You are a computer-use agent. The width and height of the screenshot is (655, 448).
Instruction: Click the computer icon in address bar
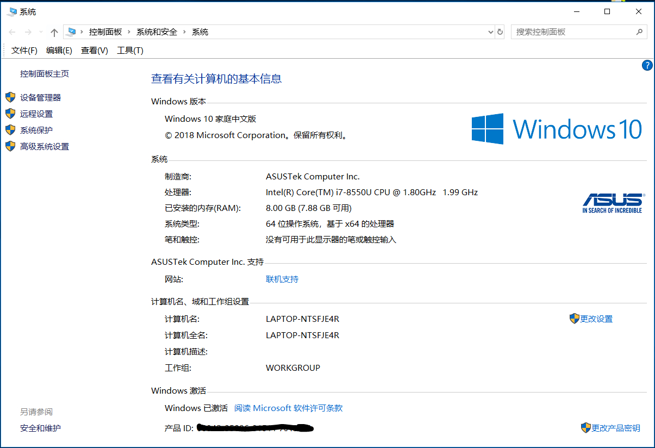pos(71,32)
